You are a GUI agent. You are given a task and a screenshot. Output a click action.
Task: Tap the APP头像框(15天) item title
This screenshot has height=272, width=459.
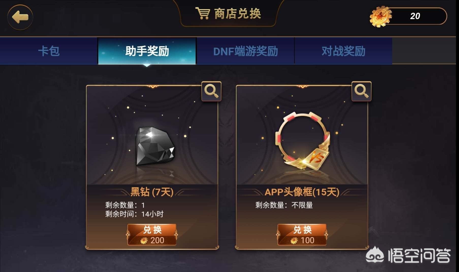click(x=302, y=192)
